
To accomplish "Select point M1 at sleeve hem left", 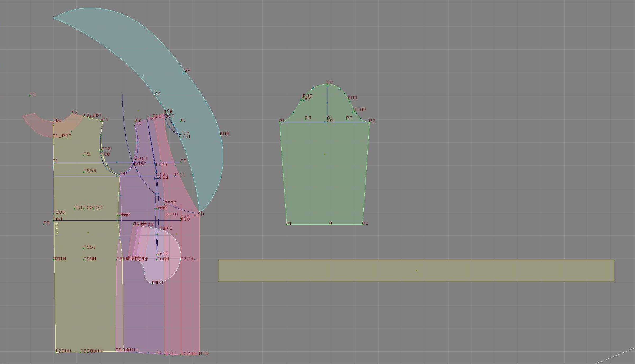I will 287,224.
